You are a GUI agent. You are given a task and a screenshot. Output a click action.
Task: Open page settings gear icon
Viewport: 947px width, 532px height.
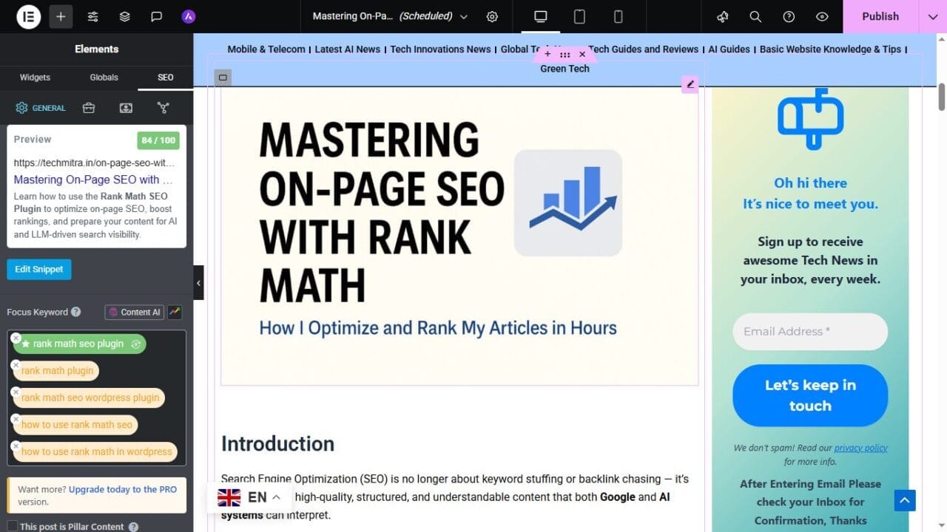[x=492, y=16]
